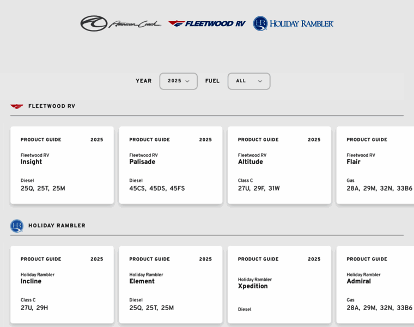Select the Flair 32N floorplan

tap(386, 189)
